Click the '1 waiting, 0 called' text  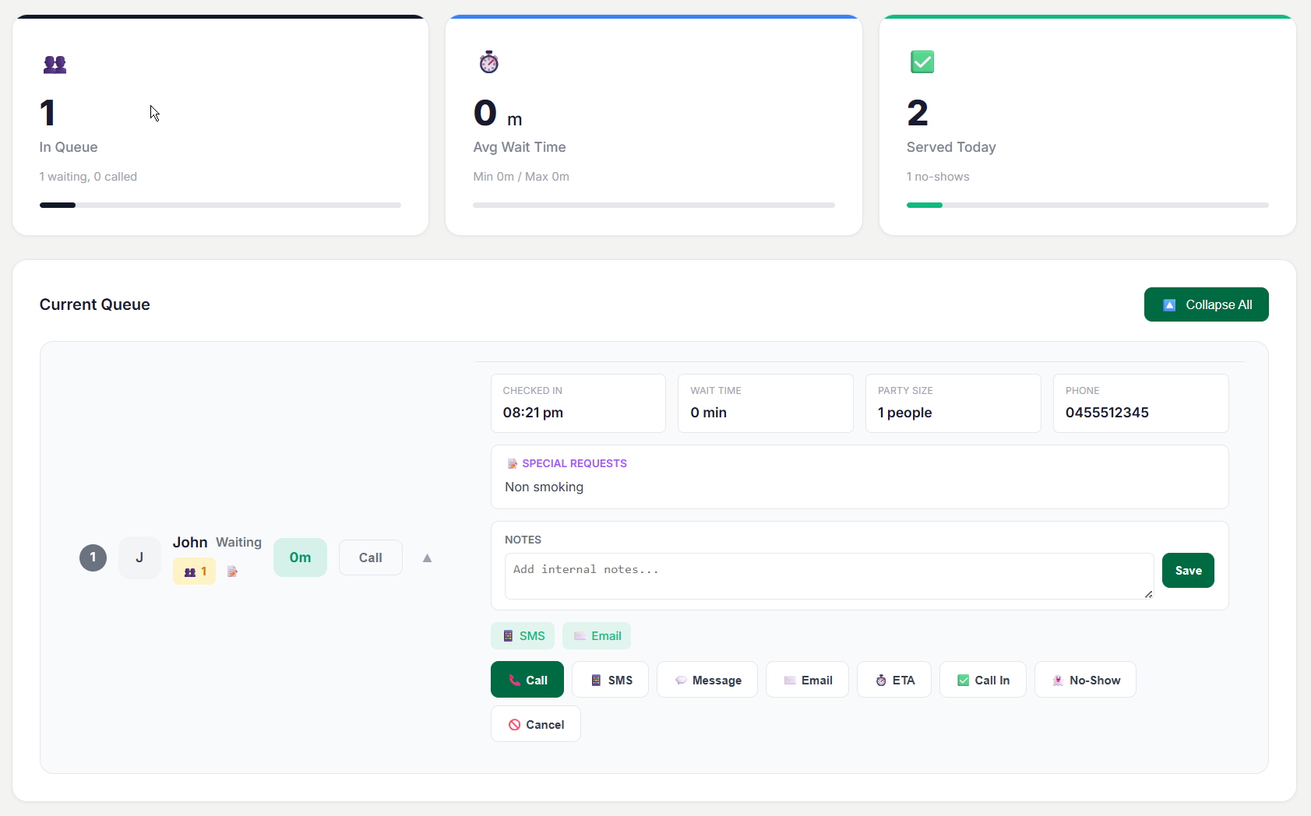pyautogui.click(x=88, y=177)
